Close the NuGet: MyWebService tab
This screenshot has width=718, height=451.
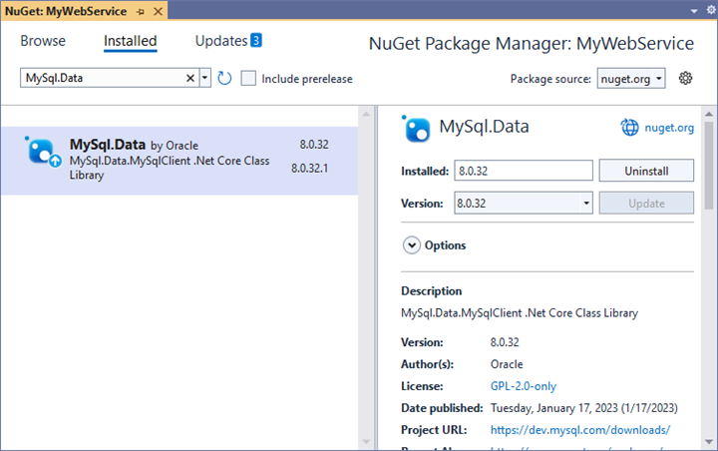point(159,9)
